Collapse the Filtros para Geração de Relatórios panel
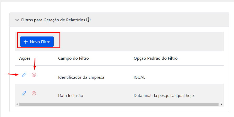 (x=17, y=20)
